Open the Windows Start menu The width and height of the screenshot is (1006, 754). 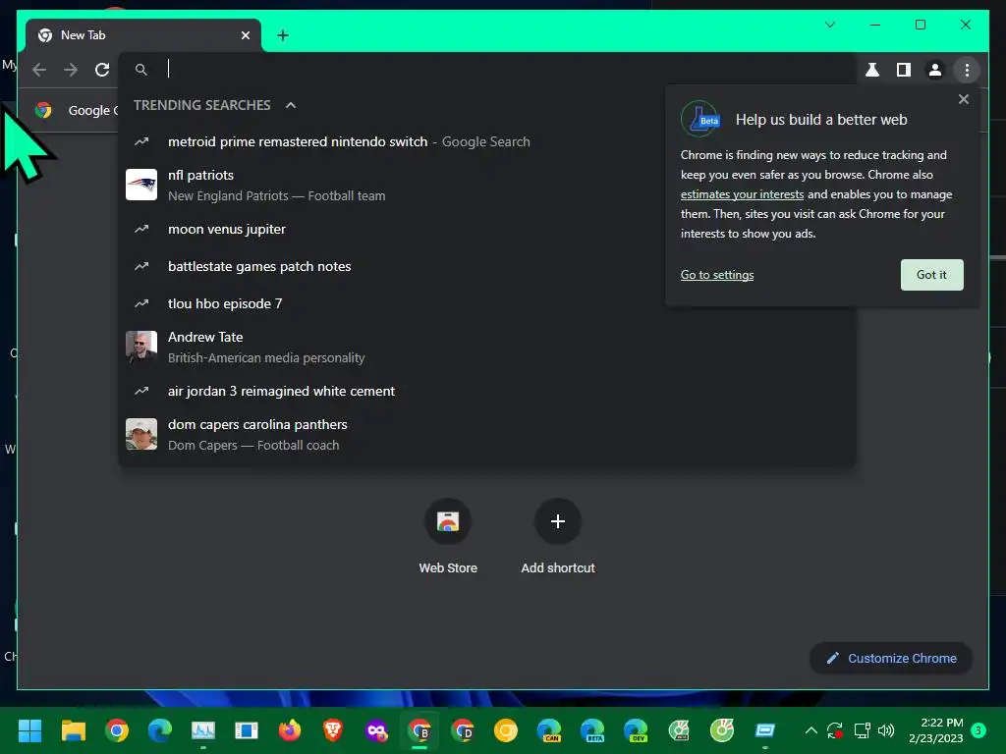tap(30, 730)
